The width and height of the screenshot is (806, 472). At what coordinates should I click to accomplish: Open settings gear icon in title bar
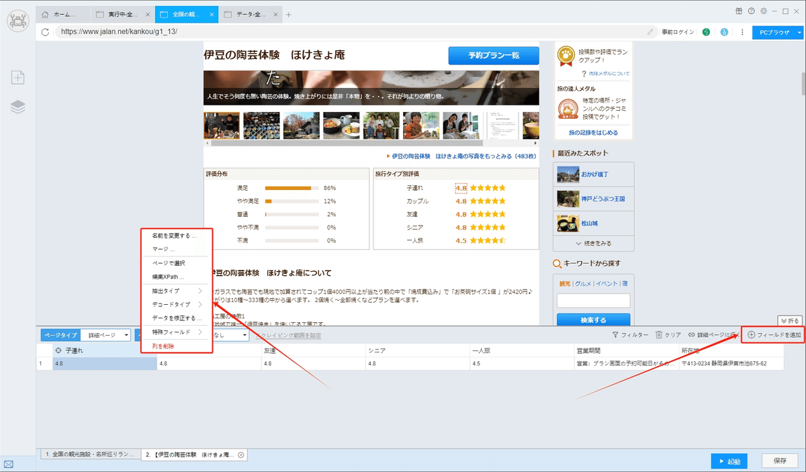[764, 11]
